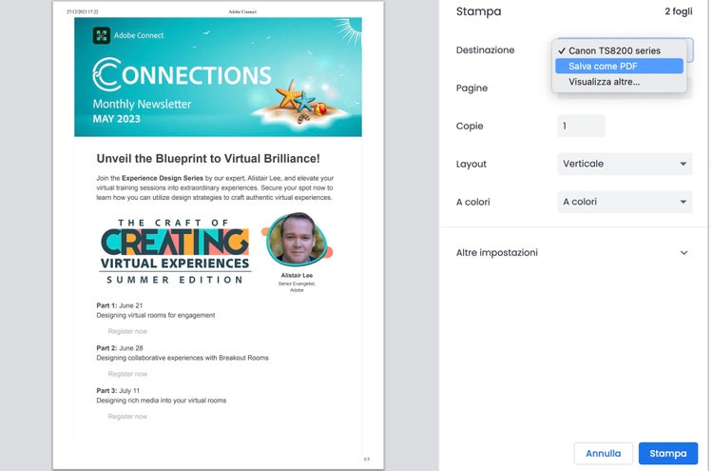Open the A colori dropdown
Viewport: 713px width, 471px height.
pos(625,202)
